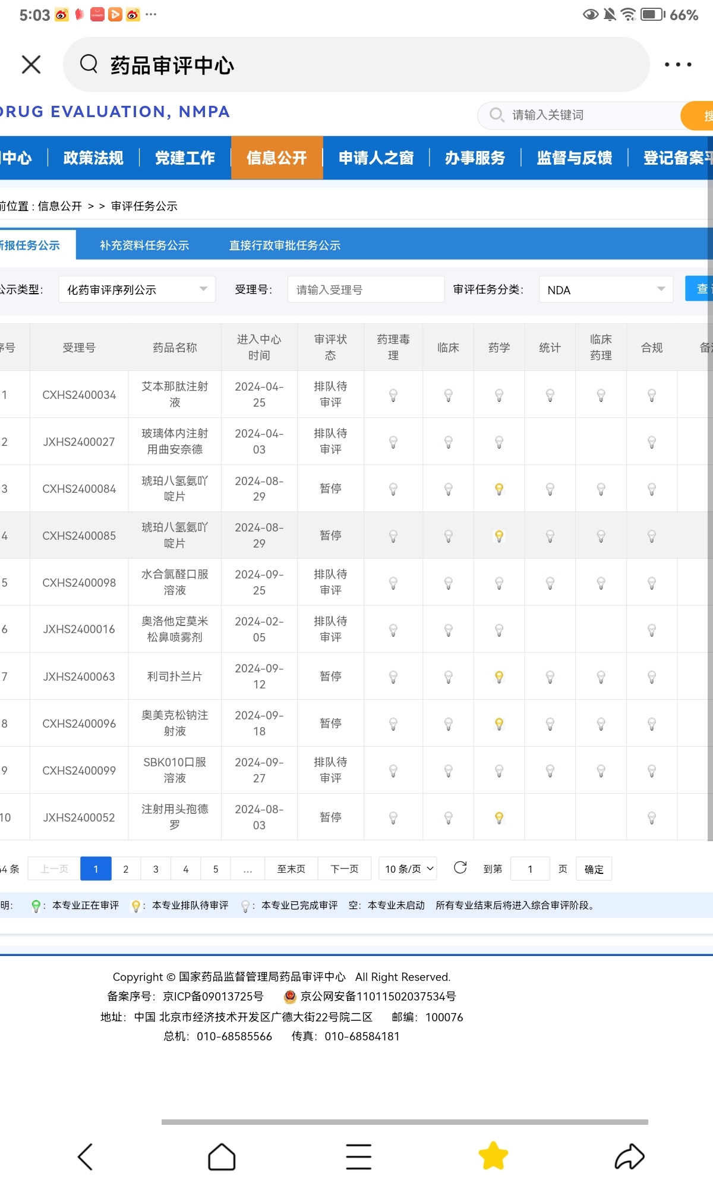Click drug name 奥洛他定莫米松鼻喷雾剂

point(175,629)
